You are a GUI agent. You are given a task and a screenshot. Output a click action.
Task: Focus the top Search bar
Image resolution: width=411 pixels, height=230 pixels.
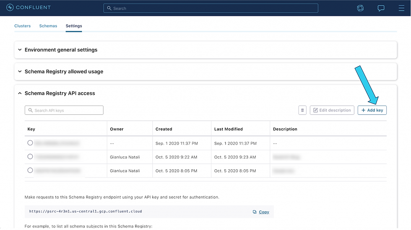coord(211,8)
